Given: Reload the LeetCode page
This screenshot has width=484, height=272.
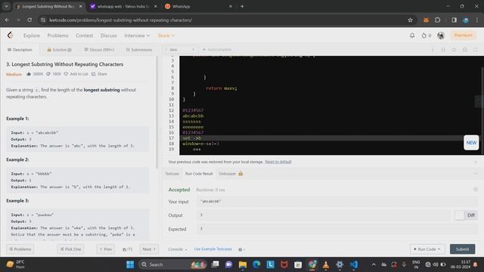Looking at the screenshot, I should coord(29,20).
